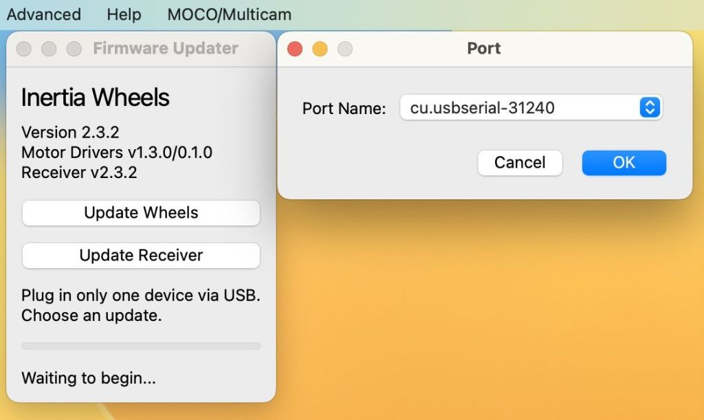This screenshot has width=704, height=420.
Task: Open the Help menu
Action: [x=124, y=14]
